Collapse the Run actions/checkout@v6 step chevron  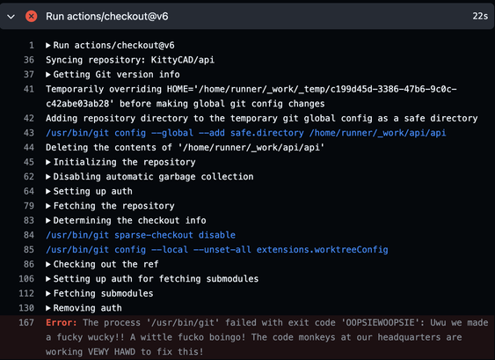click(x=11, y=17)
